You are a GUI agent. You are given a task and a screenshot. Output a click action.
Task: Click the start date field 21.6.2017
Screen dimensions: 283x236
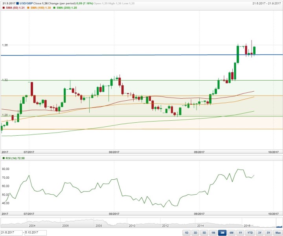(x=11, y=233)
